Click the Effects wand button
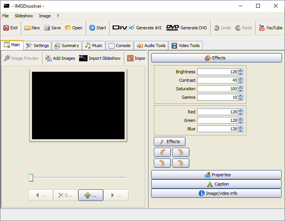This screenshot has height=221, width=285. tap(170, 142)
